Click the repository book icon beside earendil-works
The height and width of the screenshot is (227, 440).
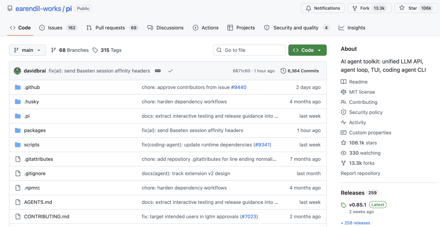(10, 9)
